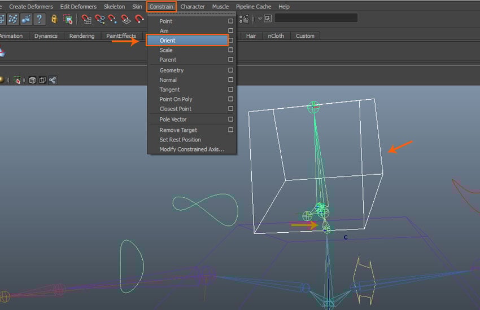The image size is (480, 310).
Task: Click the wireframe cube icon in panel toolbar
Action: coord(32,80)
